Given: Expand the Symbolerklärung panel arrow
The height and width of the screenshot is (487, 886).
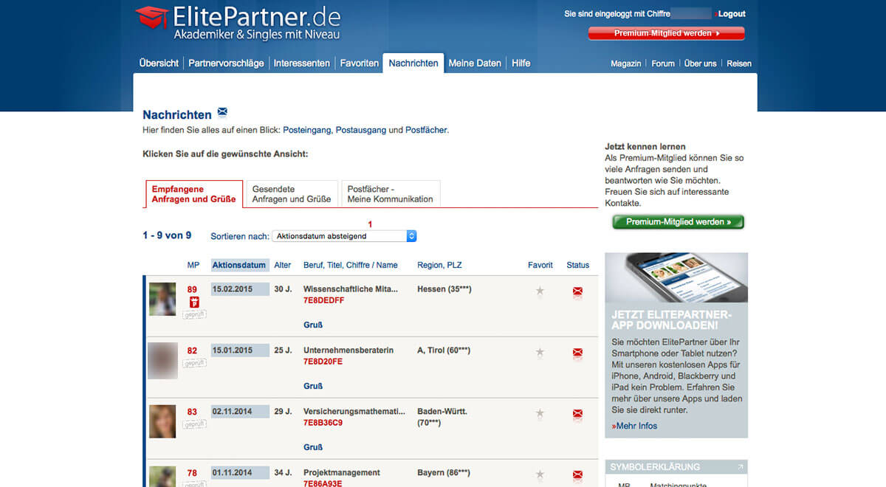Looking at the screenshot, I should [740, 467].
